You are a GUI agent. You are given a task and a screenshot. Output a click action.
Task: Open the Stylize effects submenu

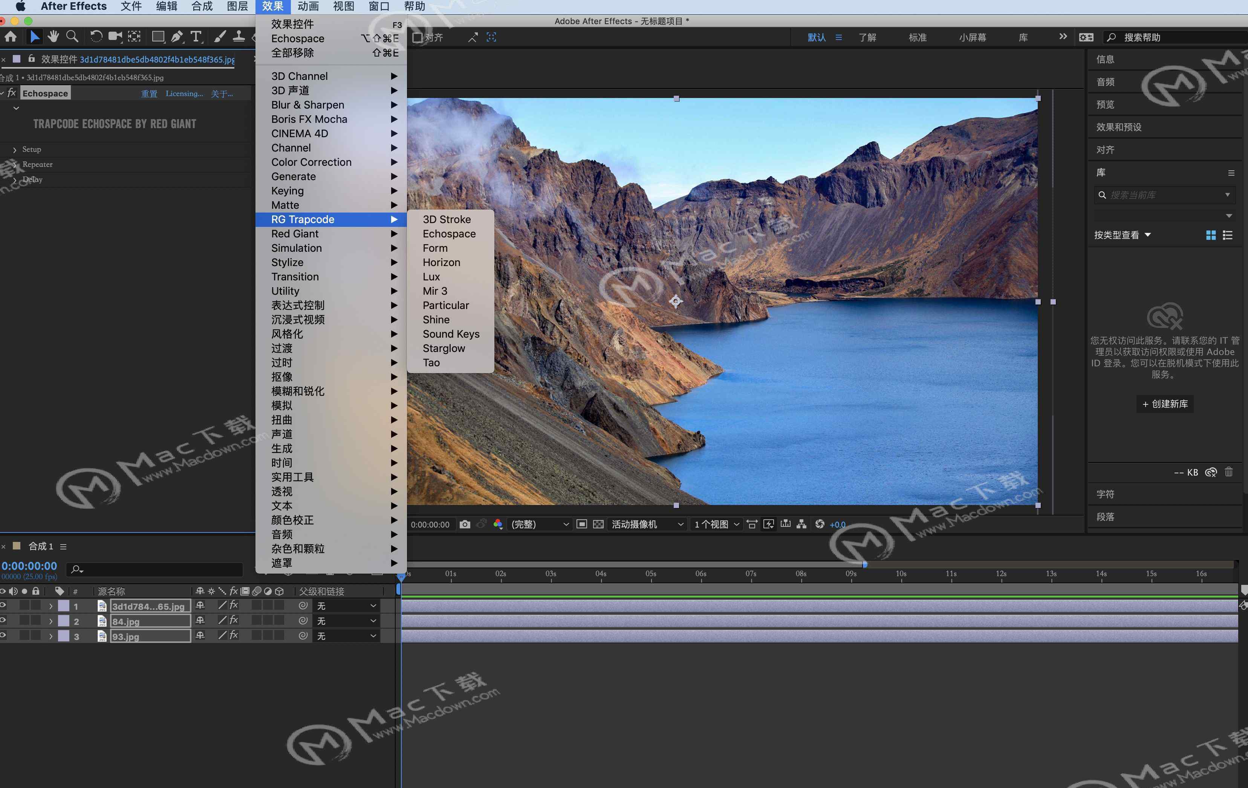(287, 262)
